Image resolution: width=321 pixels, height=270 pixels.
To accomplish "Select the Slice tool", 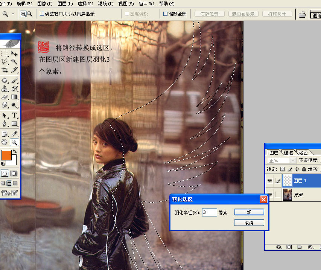I will click(x=14, y=70).
